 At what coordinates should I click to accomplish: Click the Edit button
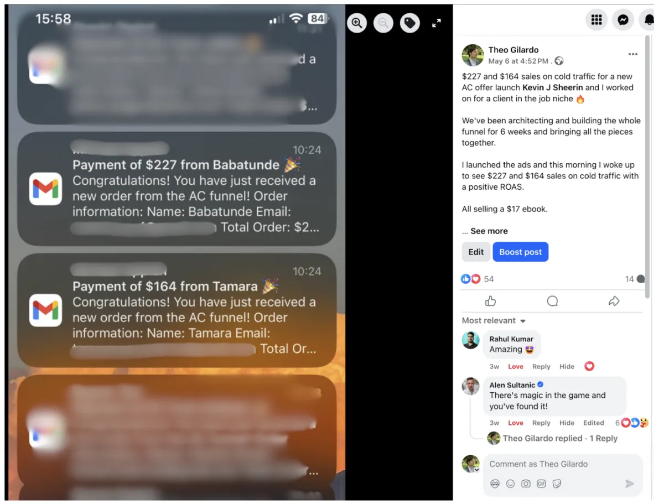tap(476, 252)
